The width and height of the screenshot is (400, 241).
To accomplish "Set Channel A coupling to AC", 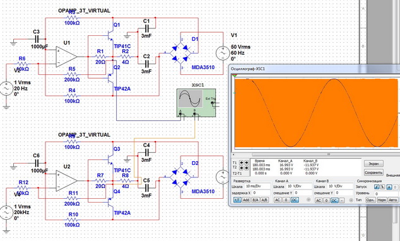I will 278,200.
